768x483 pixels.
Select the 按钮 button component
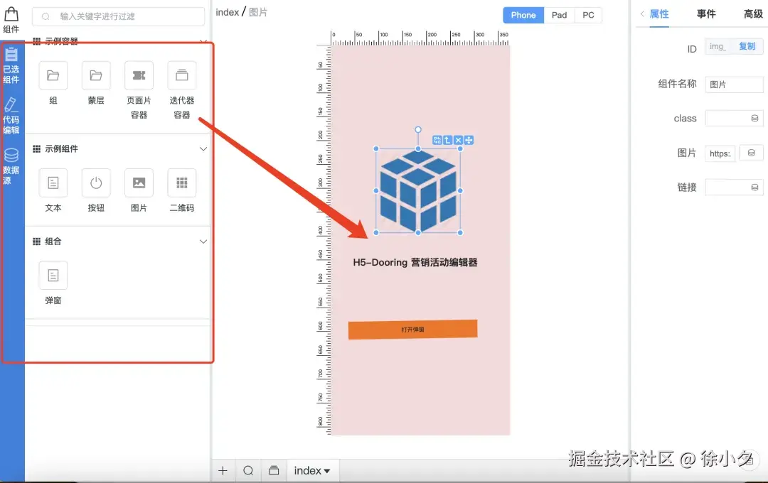tap(96, 183)
